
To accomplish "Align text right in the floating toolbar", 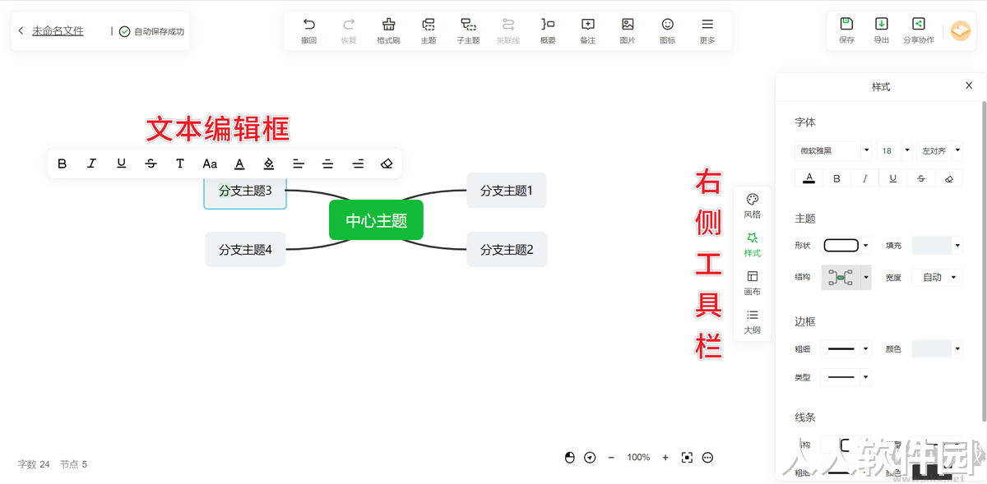I will (x=358, y=164).
